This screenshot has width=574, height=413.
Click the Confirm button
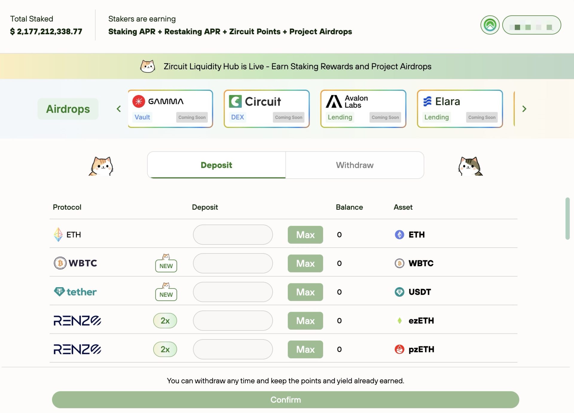[x=286, y=400]
